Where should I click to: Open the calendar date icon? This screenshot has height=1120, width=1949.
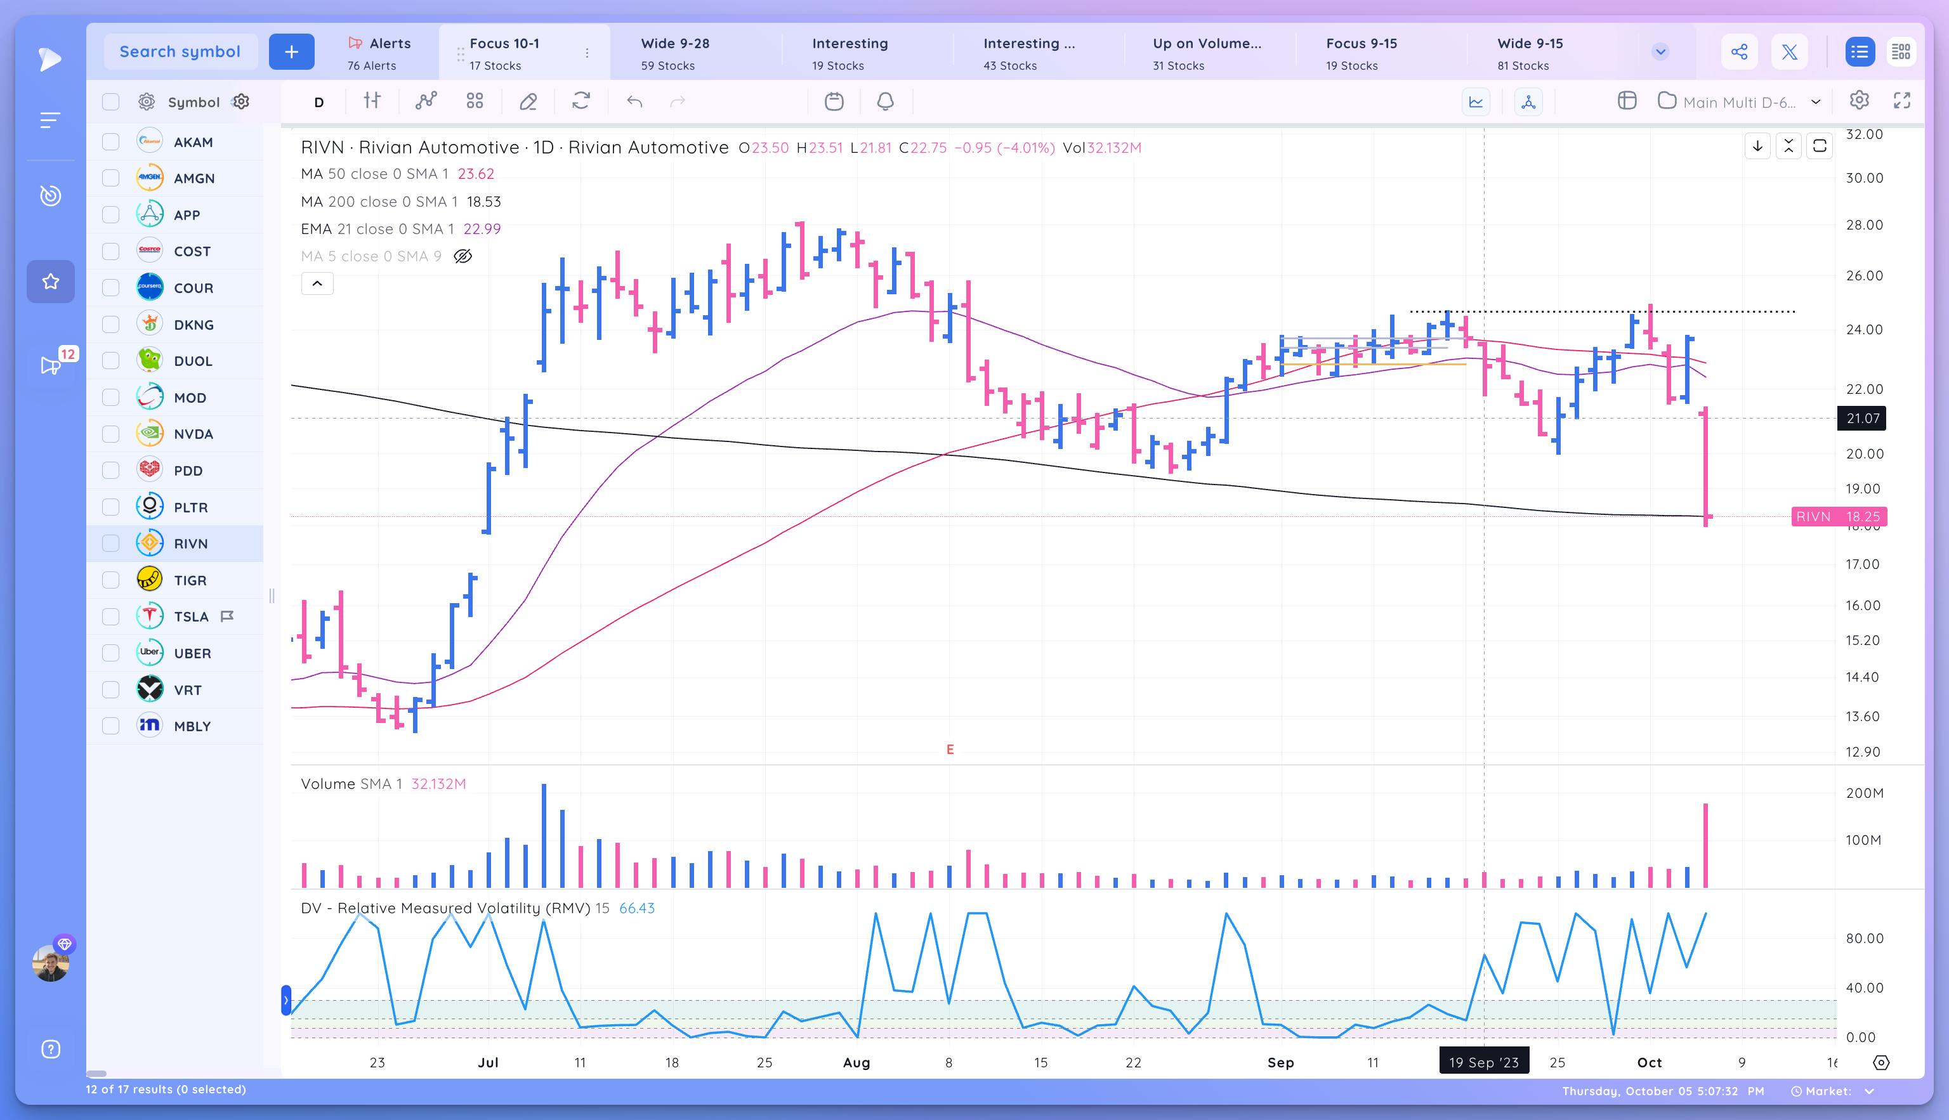(834, 101)
